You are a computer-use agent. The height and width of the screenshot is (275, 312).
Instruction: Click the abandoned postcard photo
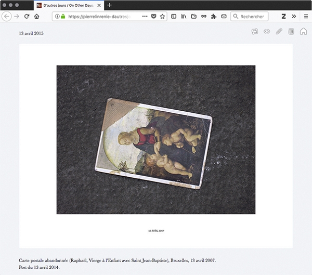click(155, 139)
